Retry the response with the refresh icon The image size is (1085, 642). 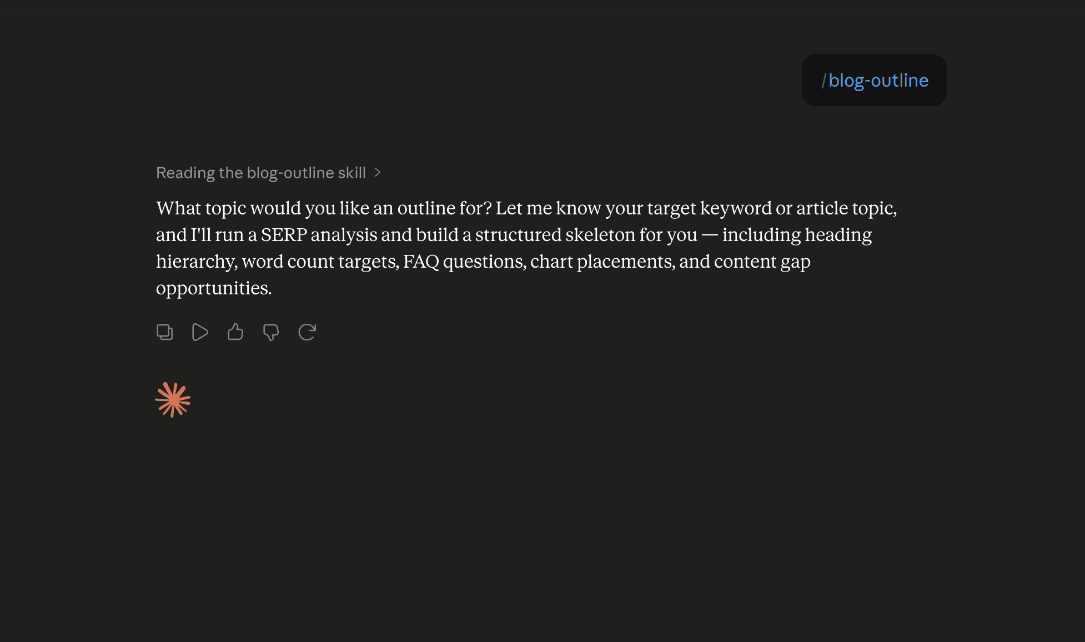[x=307, y=332]
